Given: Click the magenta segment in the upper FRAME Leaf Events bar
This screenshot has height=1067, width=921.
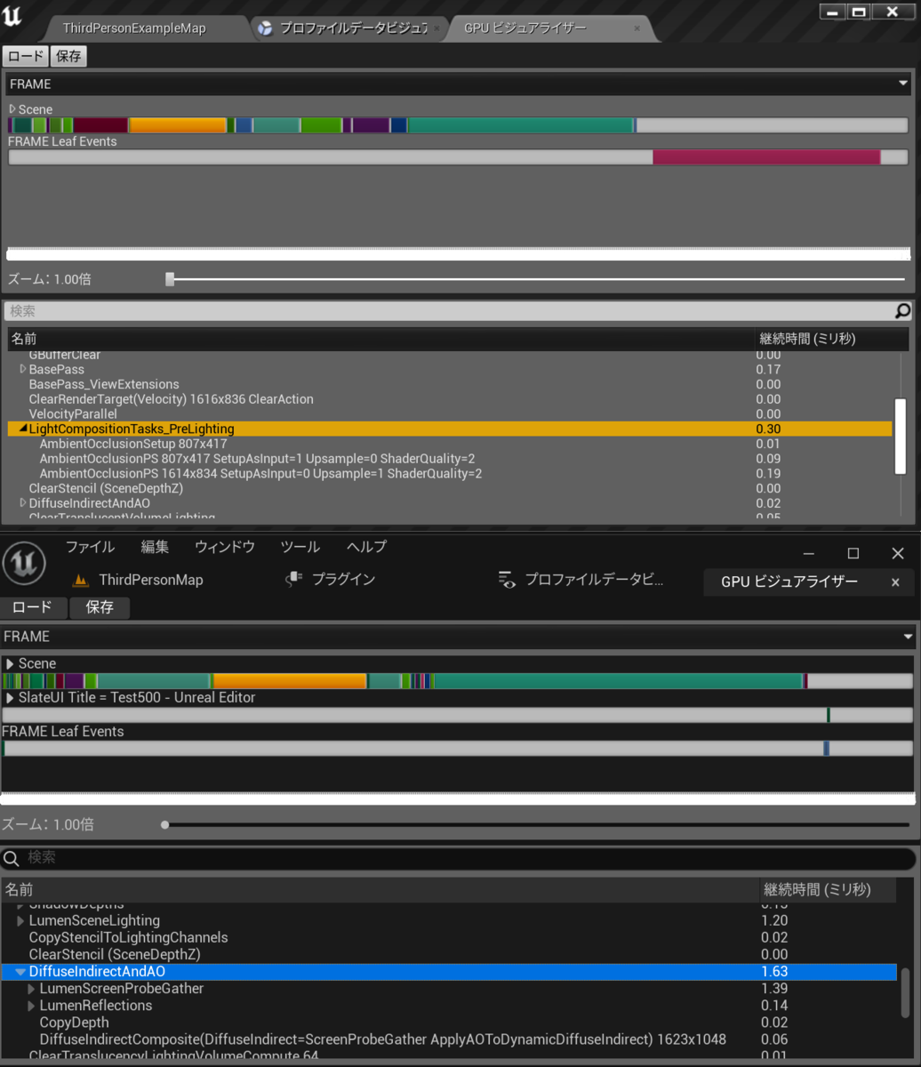Looking at the screenshot, I should [766, 157].
